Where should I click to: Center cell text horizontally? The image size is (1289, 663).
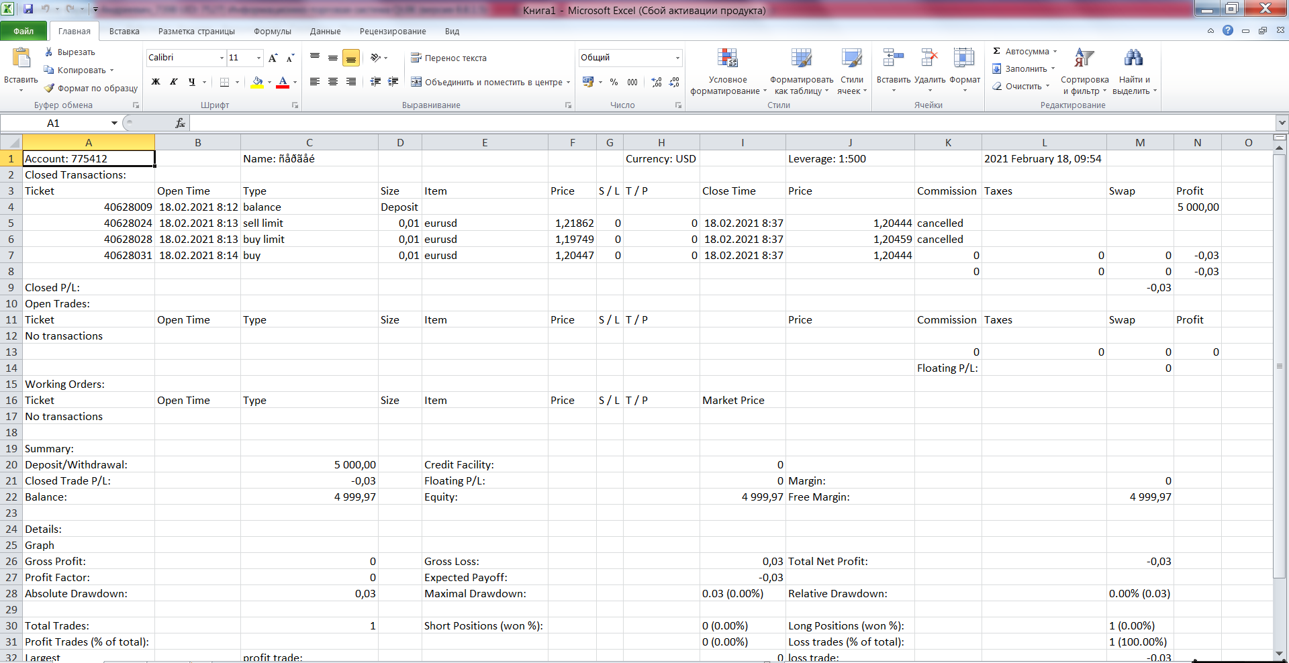(333, 82)
